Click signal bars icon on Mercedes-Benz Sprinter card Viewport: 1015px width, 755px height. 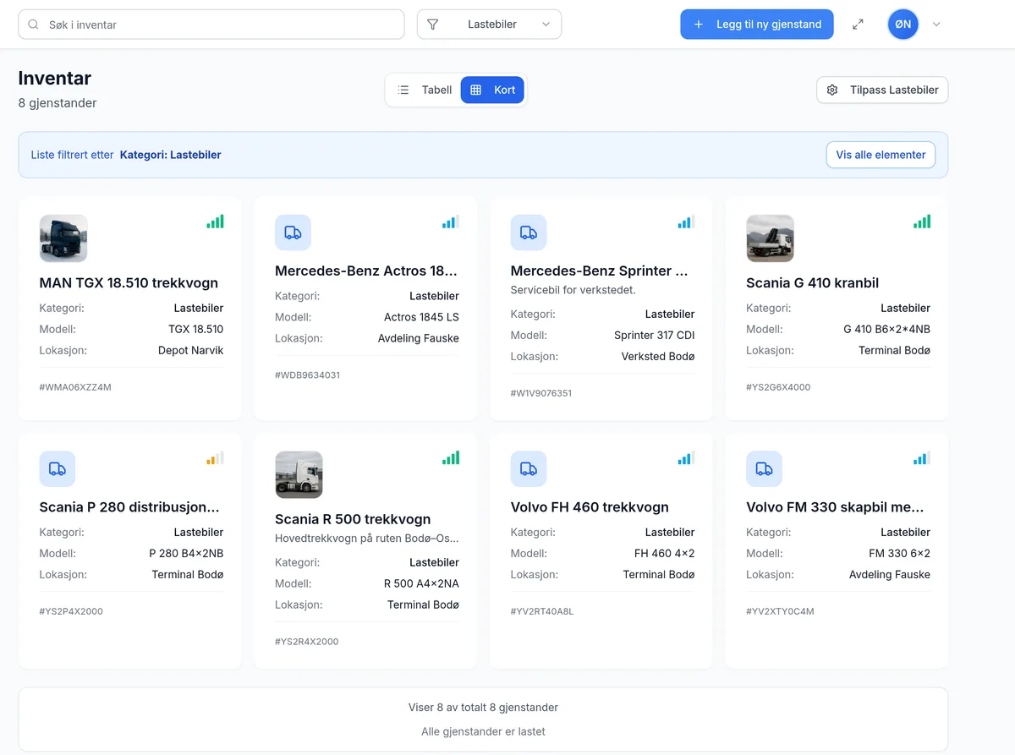pyautogui.click(x=686, y=222)
